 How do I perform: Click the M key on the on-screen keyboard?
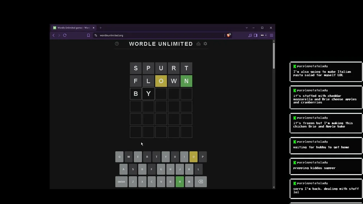tap(189, 182)
